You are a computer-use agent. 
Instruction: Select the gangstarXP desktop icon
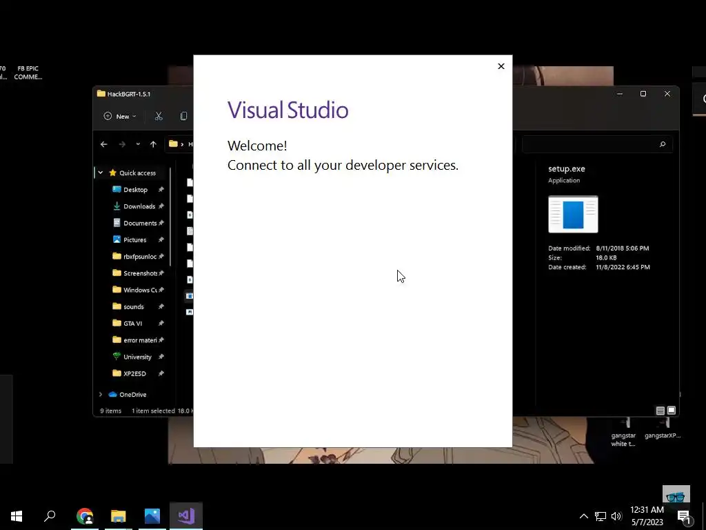pyautogui.click(x=663, y=429)
